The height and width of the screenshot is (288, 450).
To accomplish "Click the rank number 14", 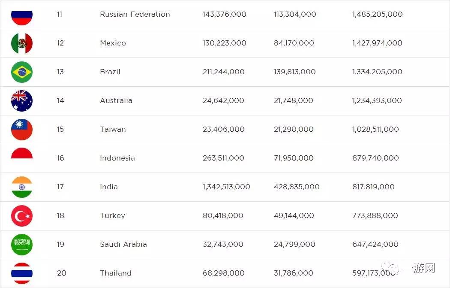I will click(60, 100).
